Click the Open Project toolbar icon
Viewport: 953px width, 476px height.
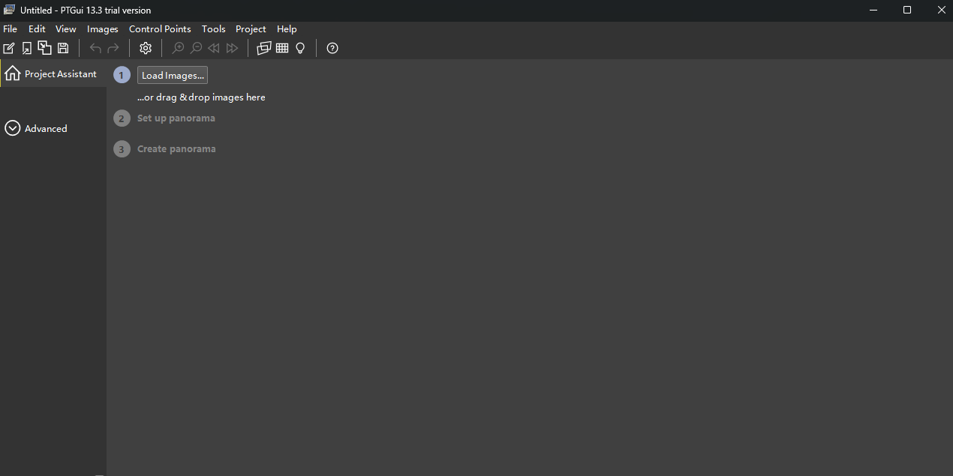27,48
